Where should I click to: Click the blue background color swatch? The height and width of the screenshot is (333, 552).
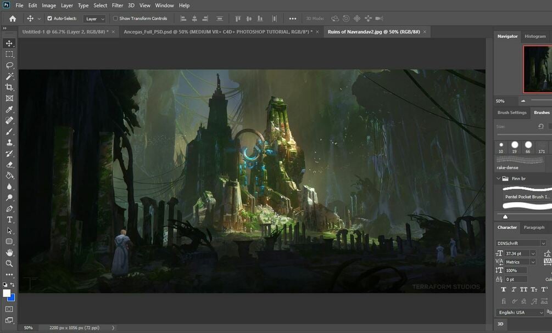12,298
